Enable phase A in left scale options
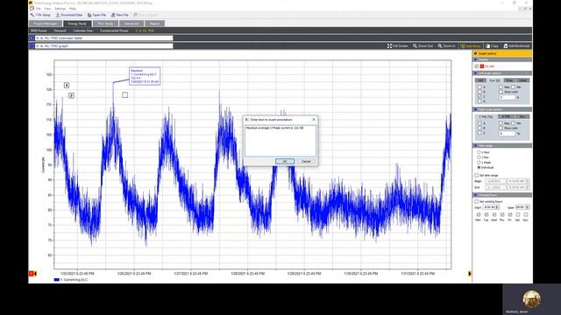This screenshot has width=561, height=315. [479, 87]
